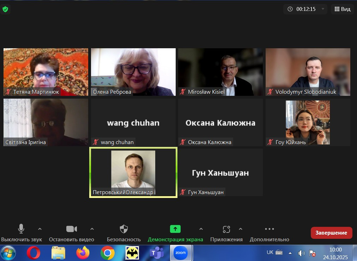Click the meeting timer 00:12:15
Screen dimensions: 357x261
pyautogui.click(x=306, y=9)
